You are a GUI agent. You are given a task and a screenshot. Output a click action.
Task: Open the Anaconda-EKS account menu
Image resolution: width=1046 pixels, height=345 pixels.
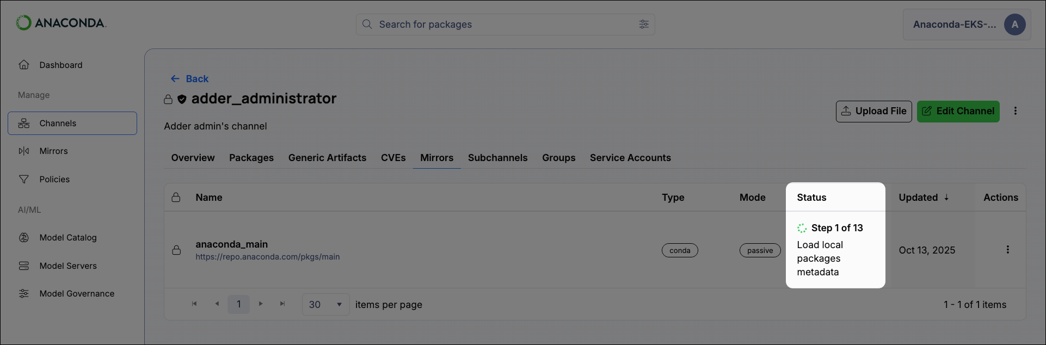point(967,24)
